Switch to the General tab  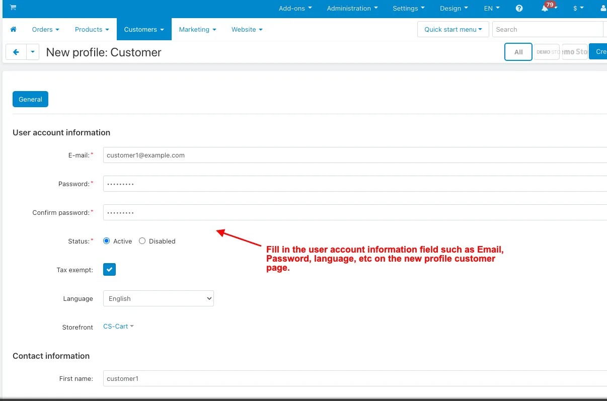coord(30,99)
